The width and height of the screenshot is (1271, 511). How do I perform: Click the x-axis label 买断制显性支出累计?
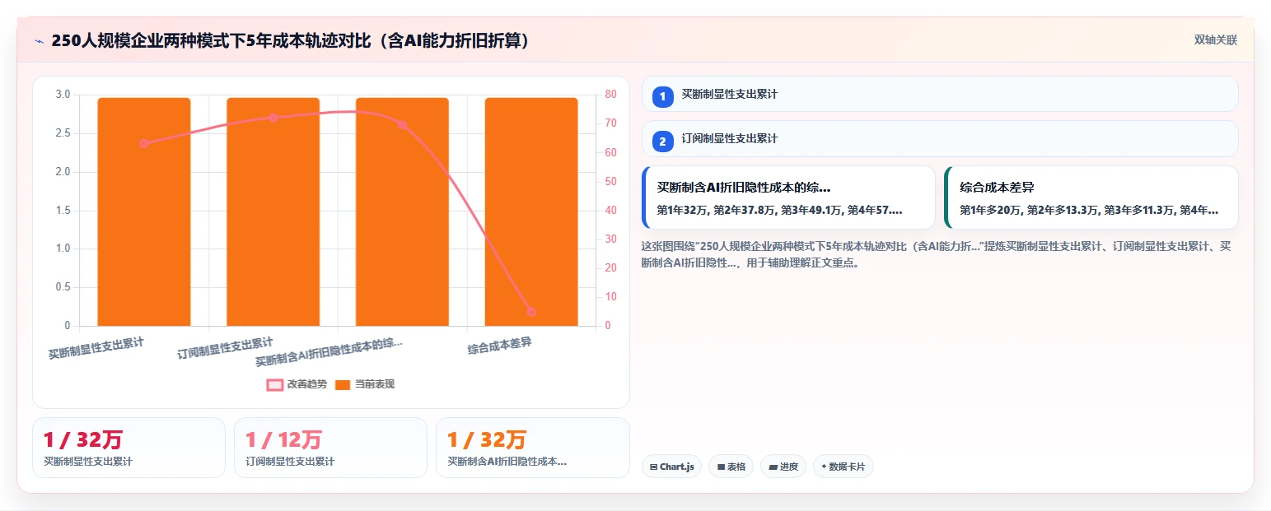[x=96, y=348]
